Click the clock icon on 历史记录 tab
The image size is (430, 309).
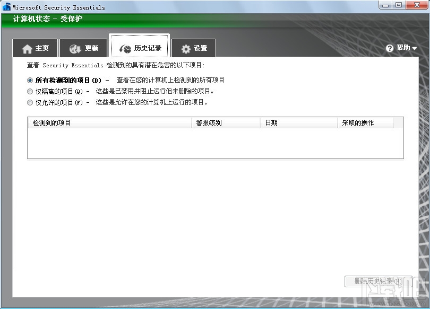point(126,48)
